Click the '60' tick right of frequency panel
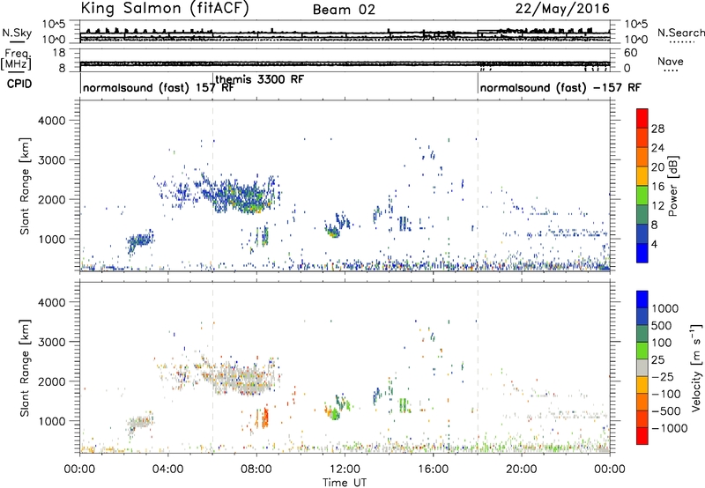This screenshot has width=705, height=488. (631, 53)
